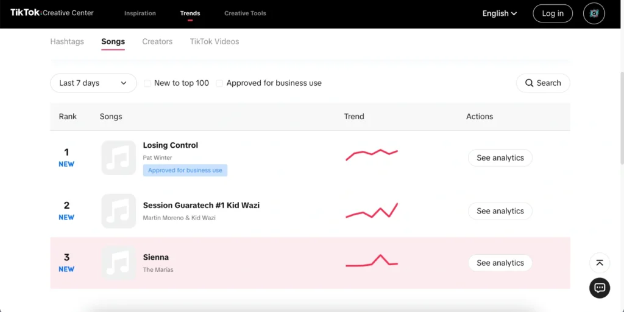This screenshot has width=624, height=312.
Task: Click the Session Guaratech #1 Kid Wazi title
Action: pyautogui.click(x=201, y=205)
